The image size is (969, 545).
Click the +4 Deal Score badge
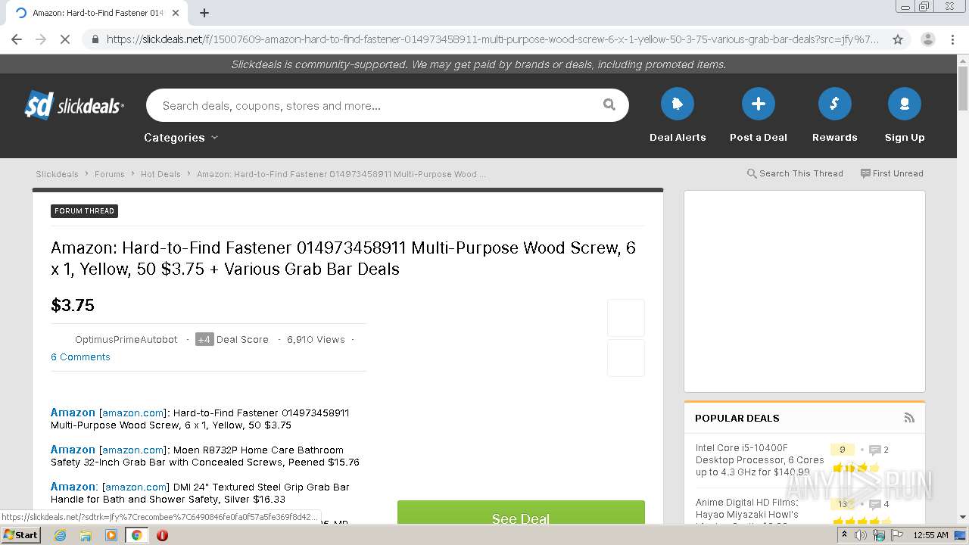pos(204,340)
